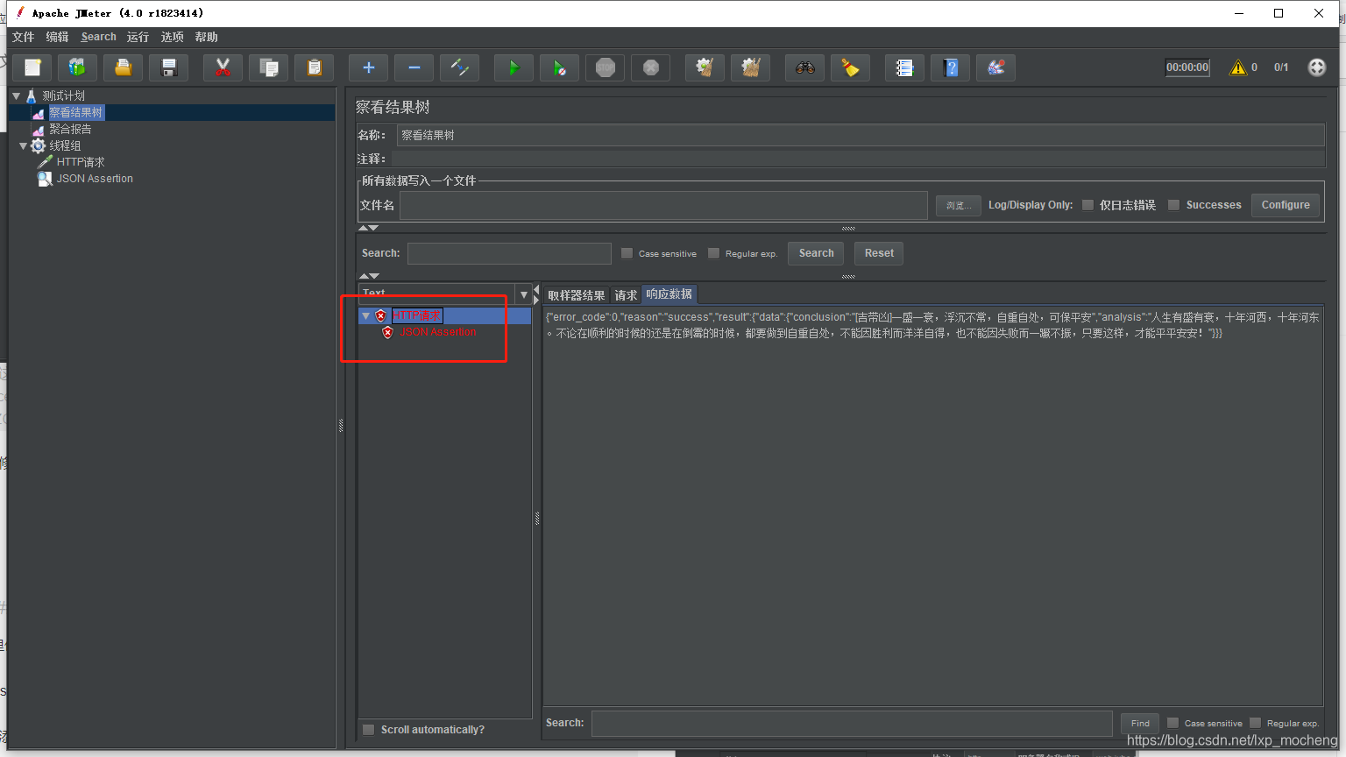Select JSON Assertion in the test plan tree
The width and height of the screenshot is (1346, 757).
[95, 179]
